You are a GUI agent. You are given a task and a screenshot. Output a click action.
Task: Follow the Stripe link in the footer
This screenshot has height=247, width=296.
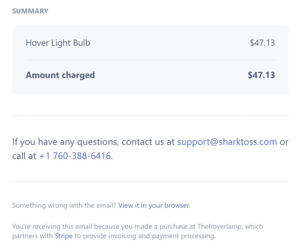click(63, 236)
